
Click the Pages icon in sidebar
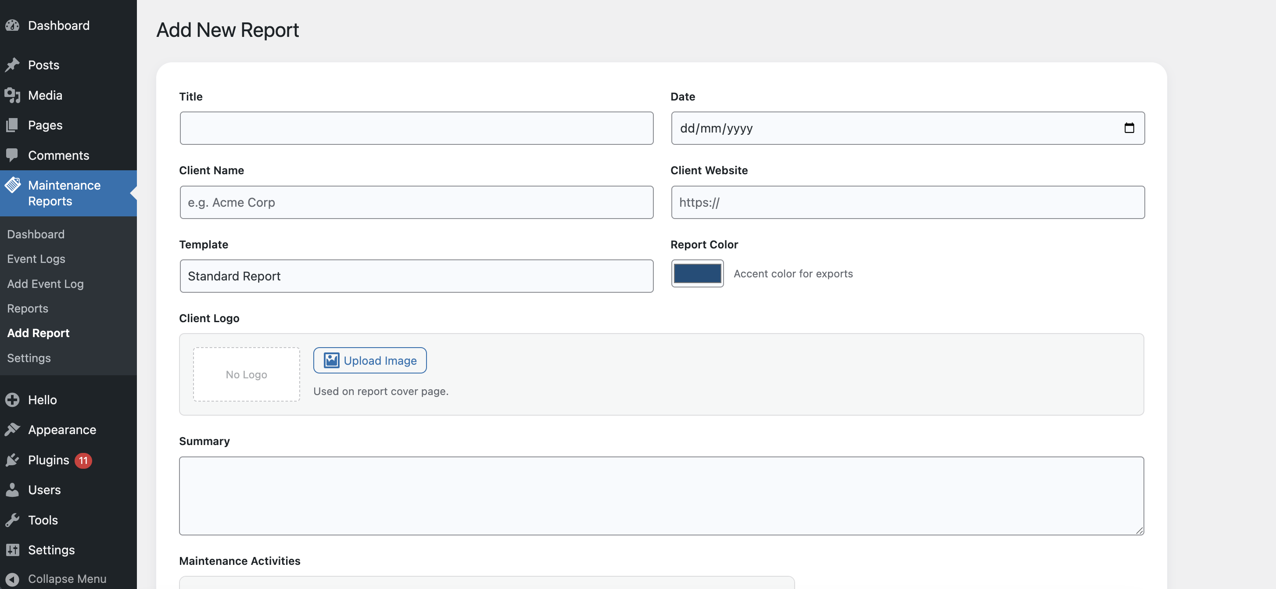pyautogui.click(x=12, y=125)
